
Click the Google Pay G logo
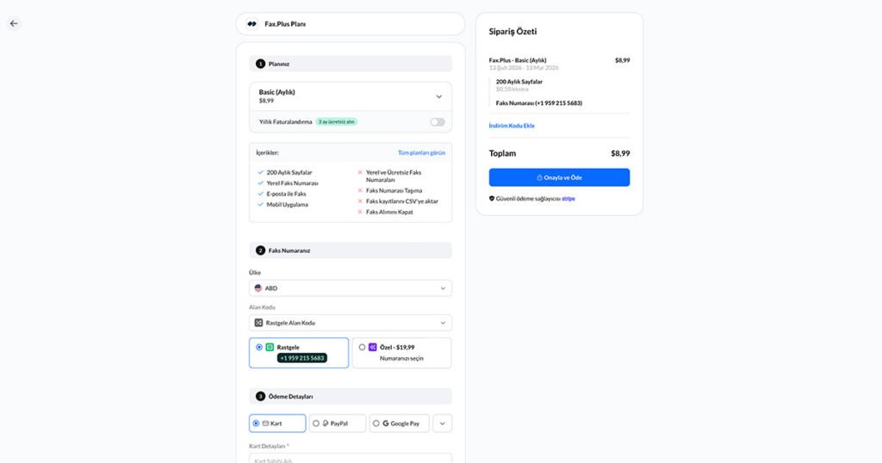pos(386,423)
